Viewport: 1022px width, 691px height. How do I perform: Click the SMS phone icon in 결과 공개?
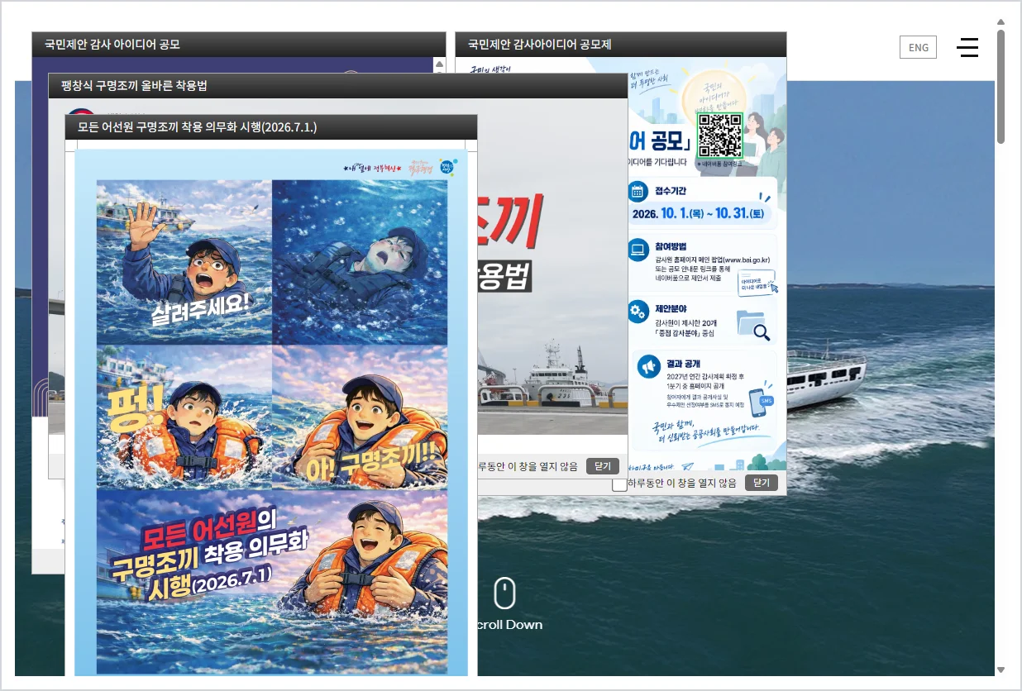pos(762,403)
